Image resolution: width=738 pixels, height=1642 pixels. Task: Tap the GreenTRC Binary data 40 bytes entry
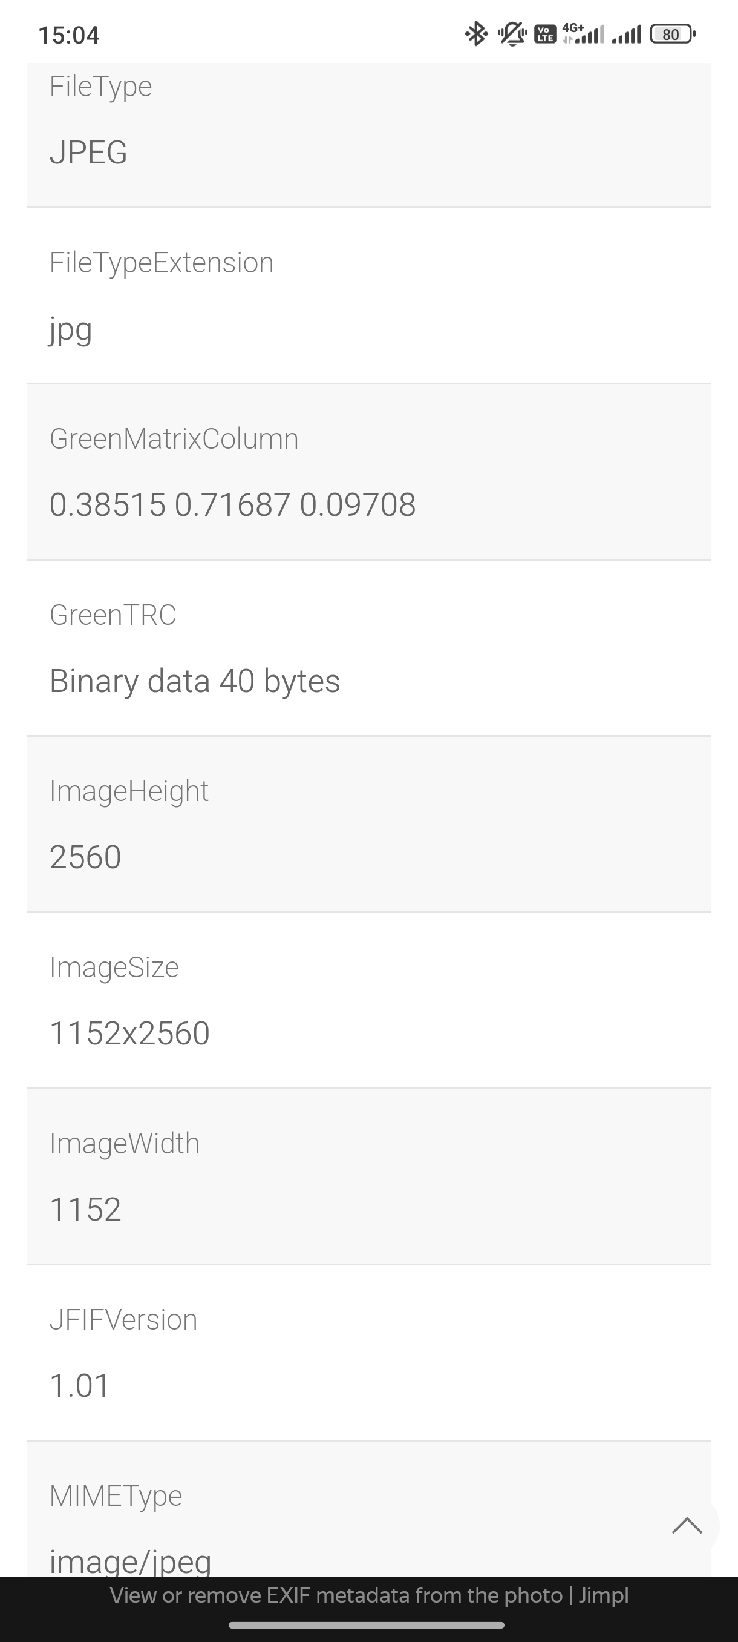point(195,681)
